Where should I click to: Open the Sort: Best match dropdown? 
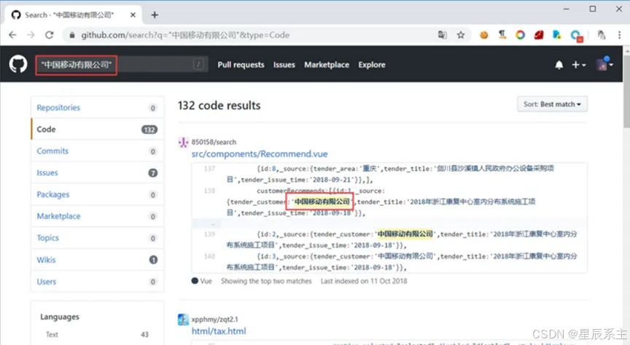click(x=552, y=104)
